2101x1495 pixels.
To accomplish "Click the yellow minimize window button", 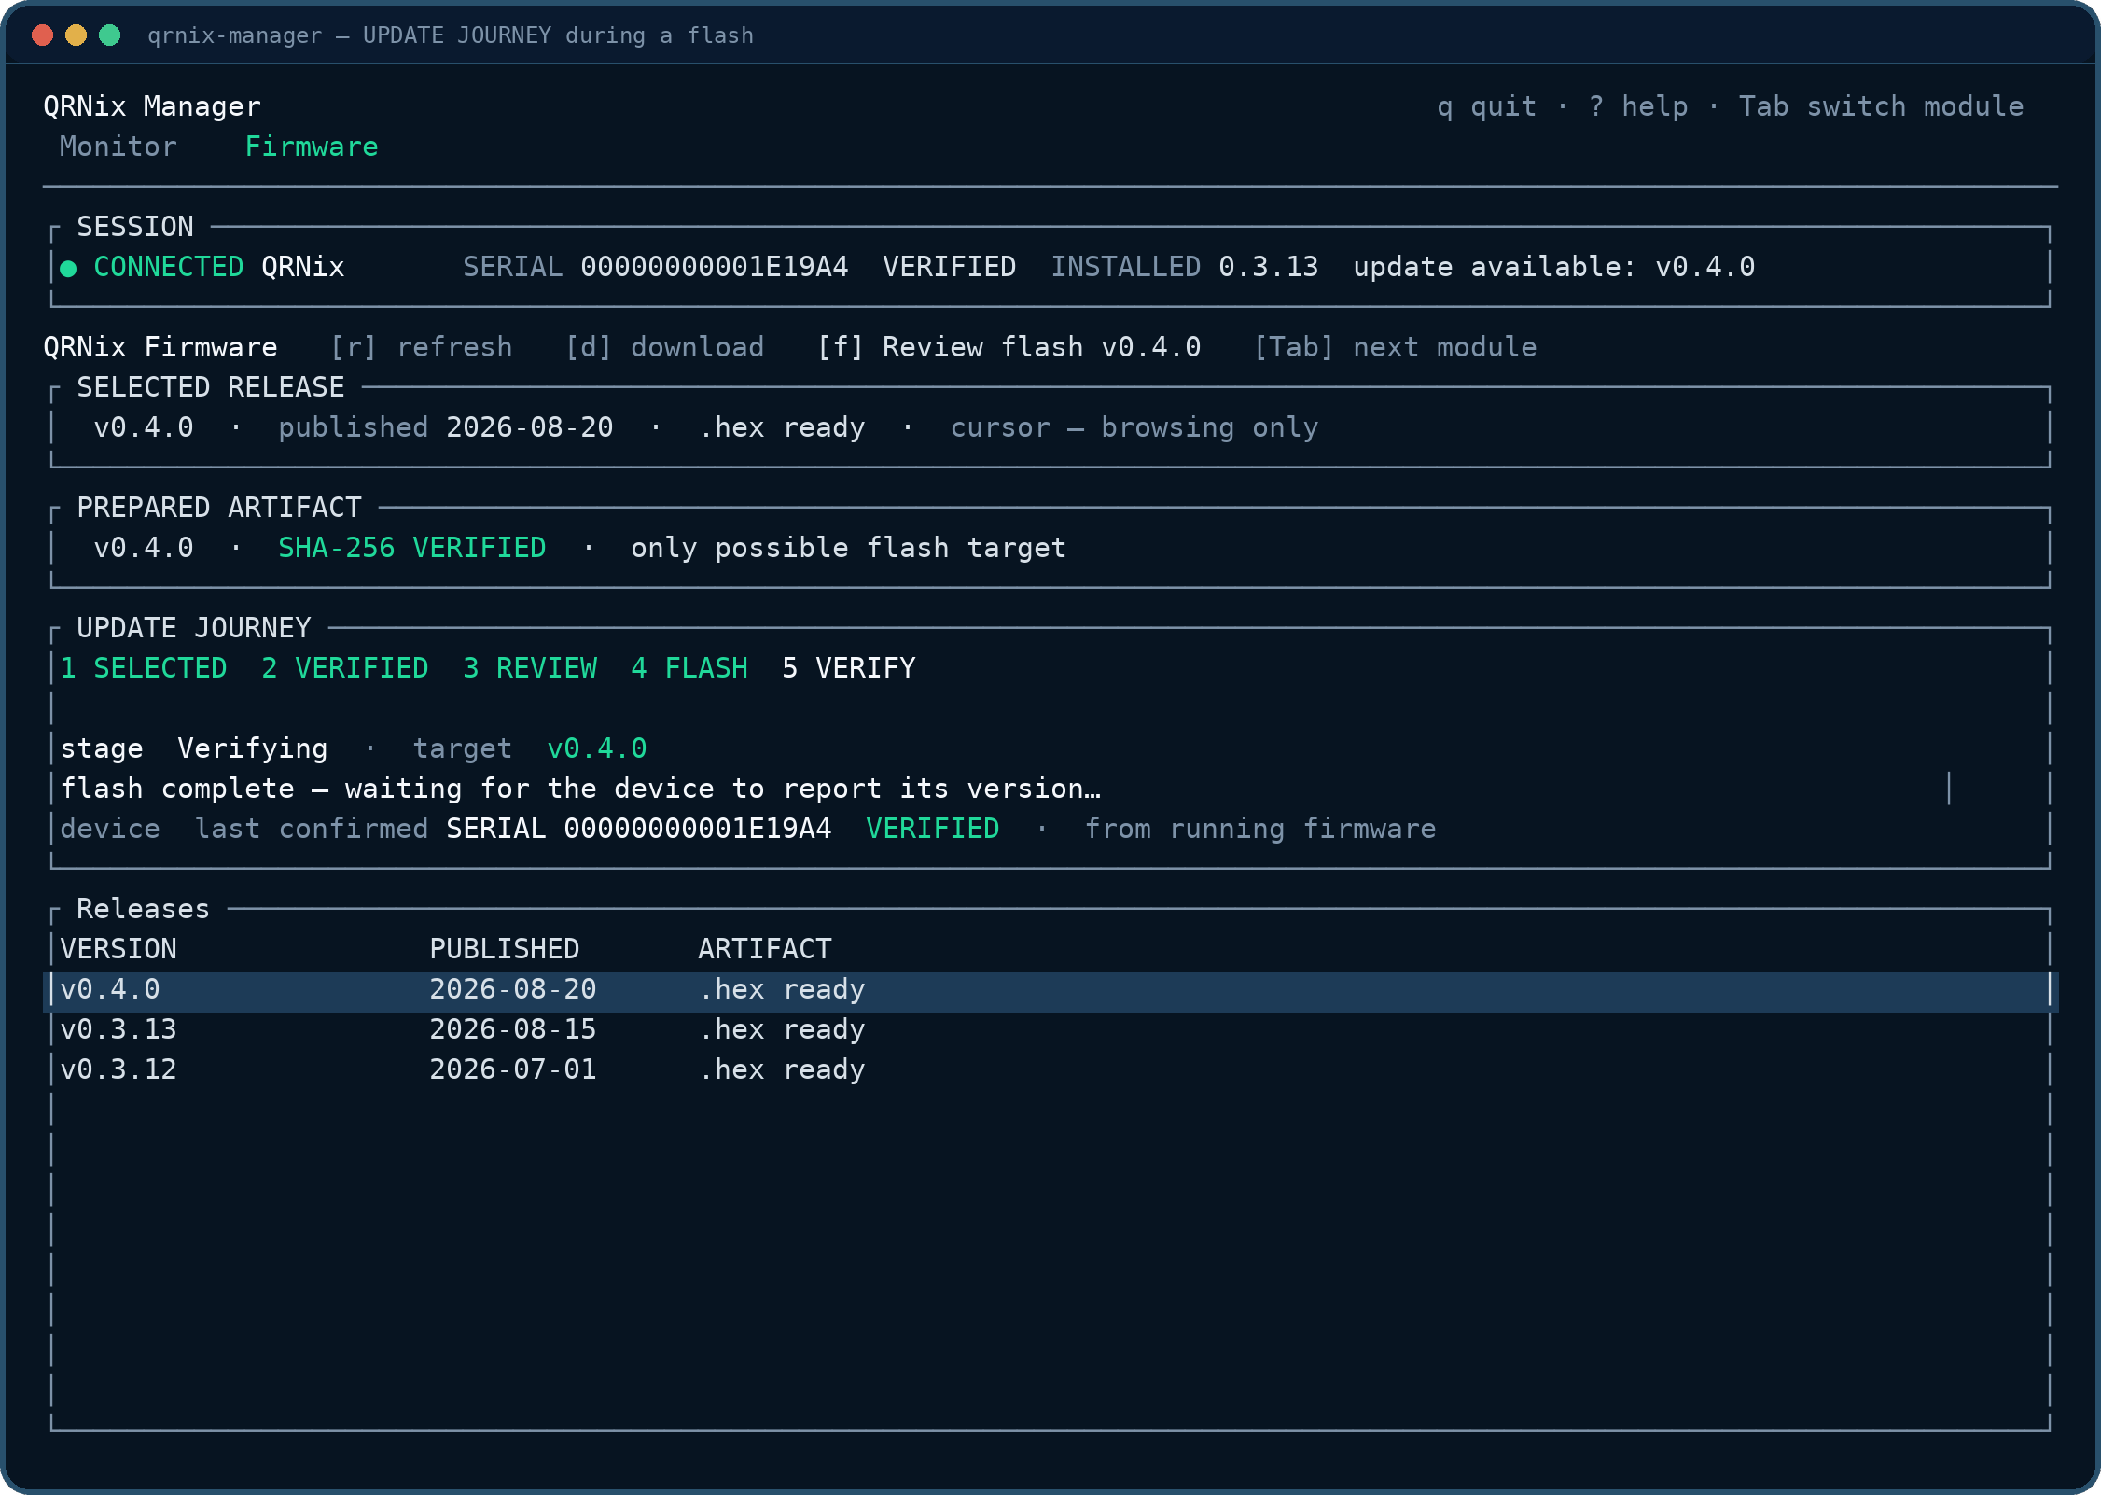I will [x=76, y=35].
